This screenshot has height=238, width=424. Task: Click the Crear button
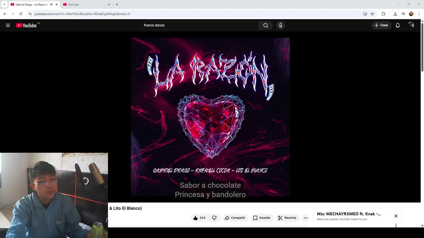[x=381, y=25]
